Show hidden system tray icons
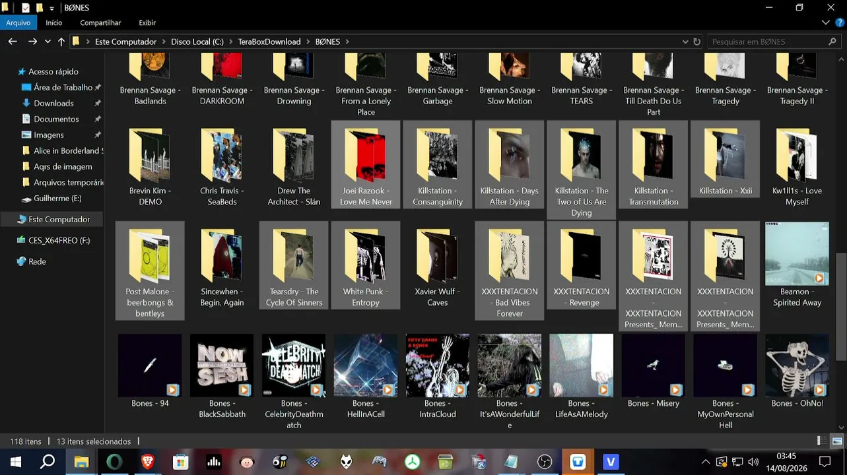The width and height of the screenshot is (847, 475). tap(705, 462)
